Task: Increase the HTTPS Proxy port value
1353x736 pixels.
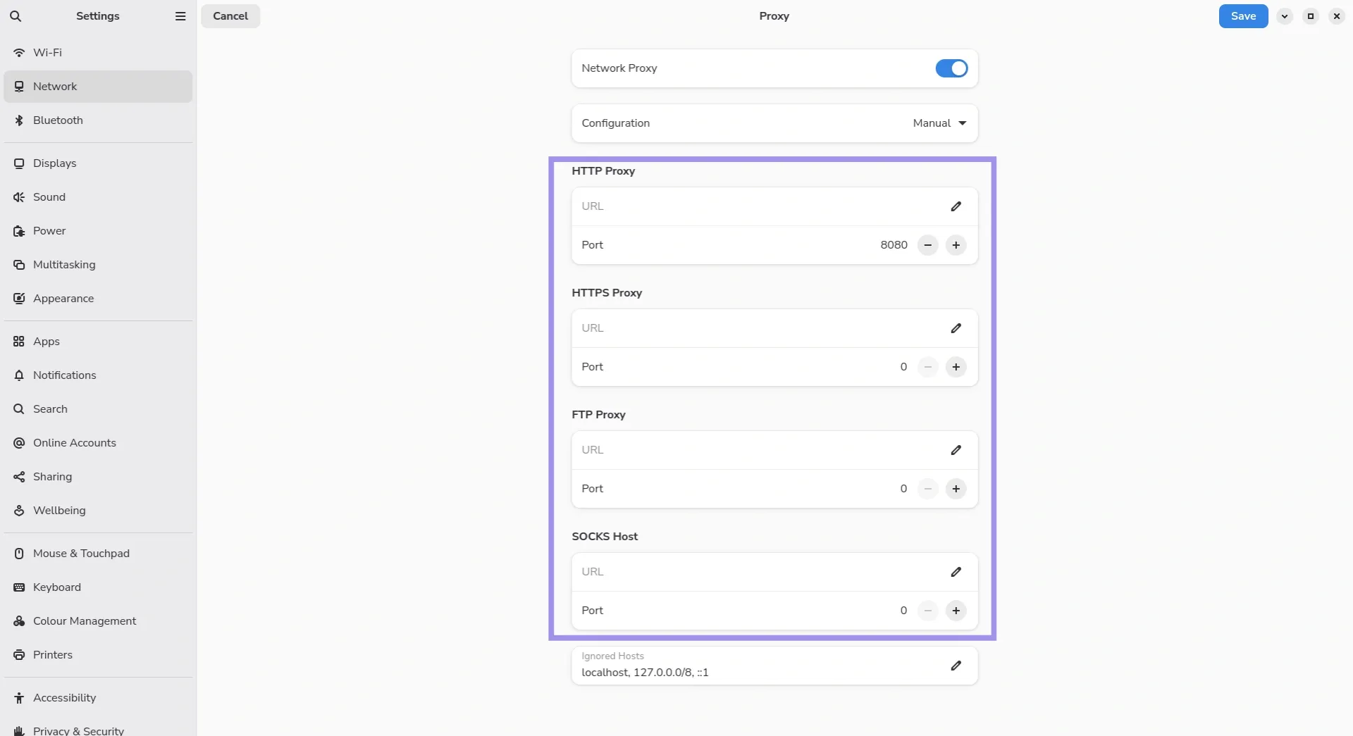Action: pyautogui.click(x=956, y=367)
